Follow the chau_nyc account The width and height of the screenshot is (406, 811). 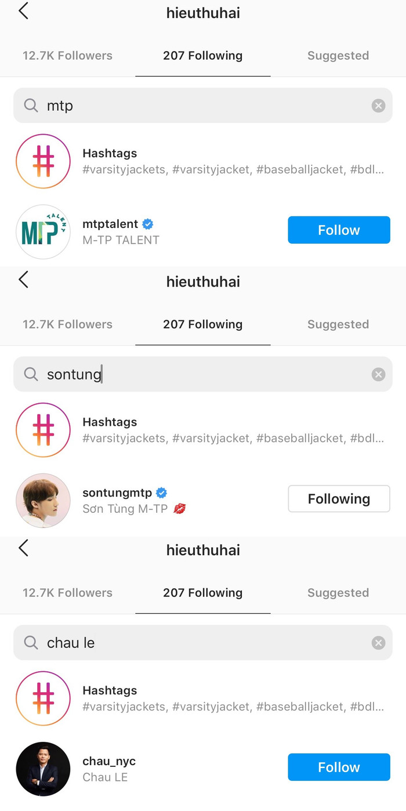(339, 767)
